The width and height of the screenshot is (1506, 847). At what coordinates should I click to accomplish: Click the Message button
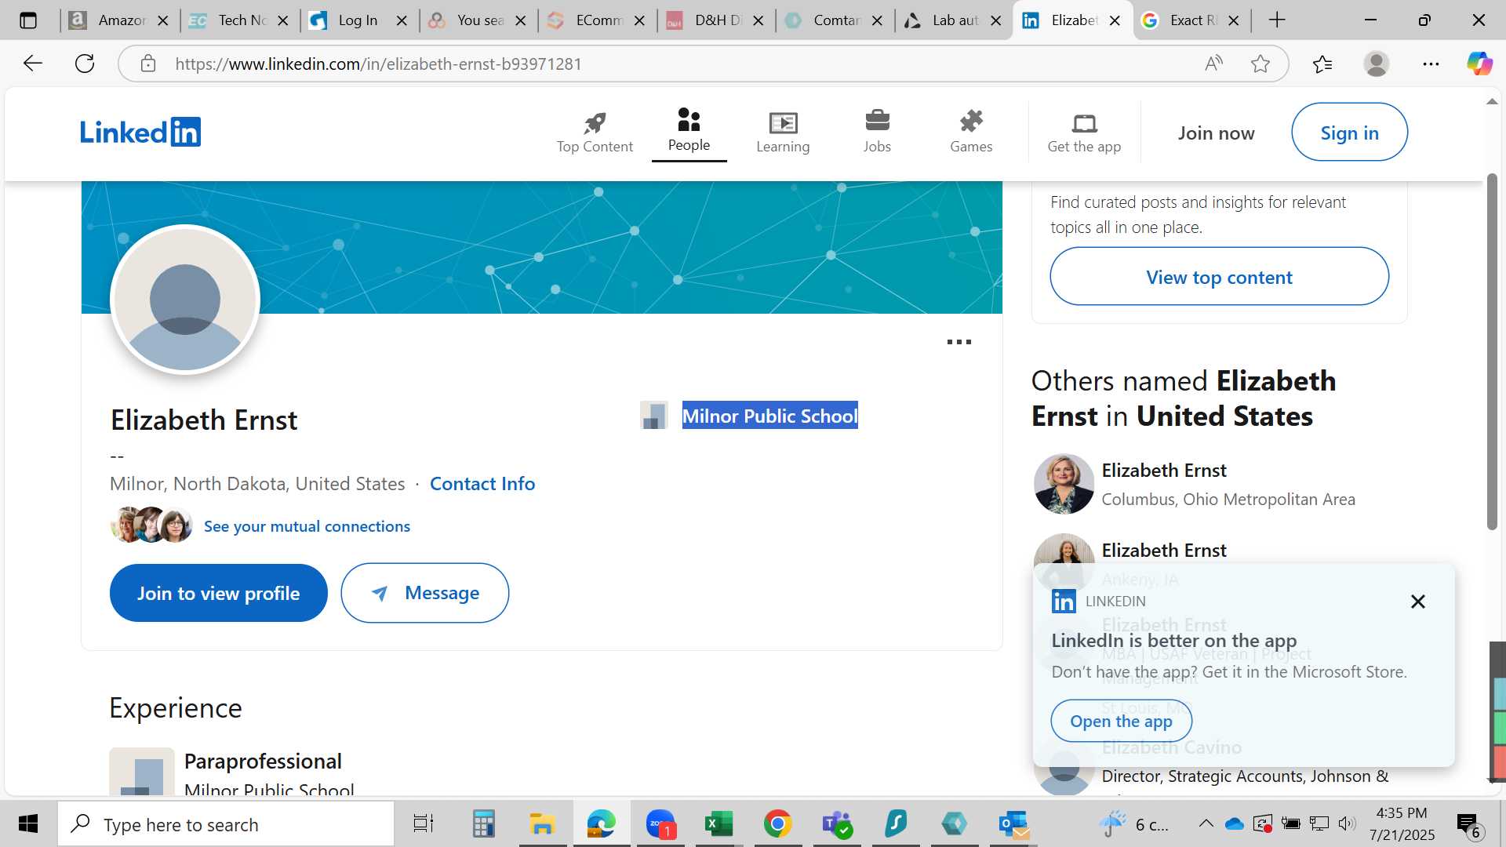[x=425, y=593]
